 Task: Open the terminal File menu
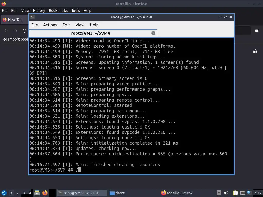click(x=35, y=25)
